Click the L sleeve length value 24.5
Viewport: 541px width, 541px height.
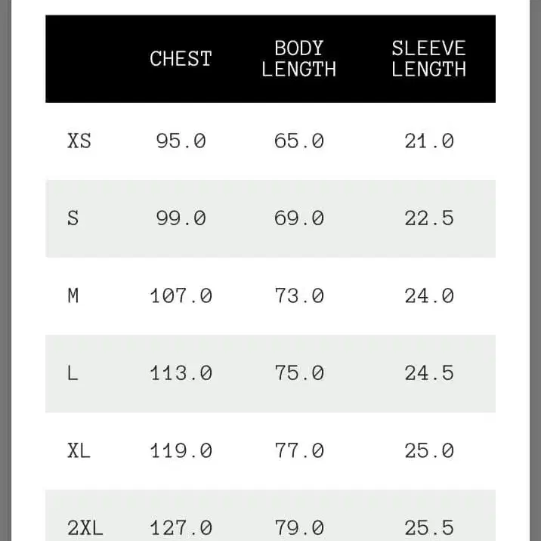(x=428, y=373)
